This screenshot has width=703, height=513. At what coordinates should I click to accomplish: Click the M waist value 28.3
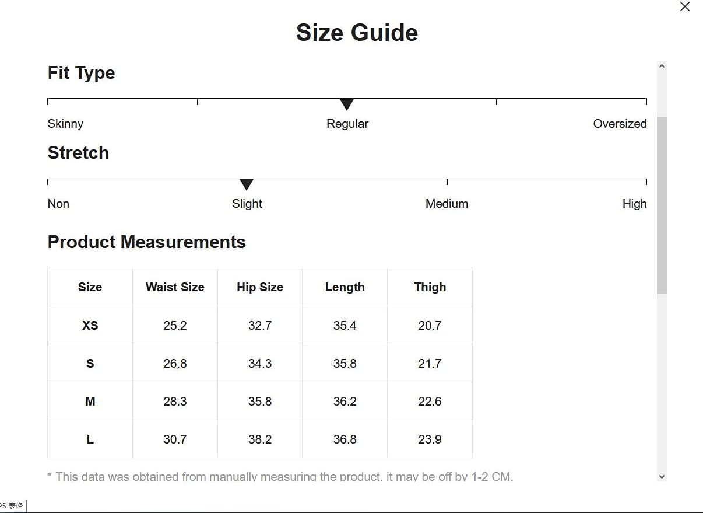[175, 402]
